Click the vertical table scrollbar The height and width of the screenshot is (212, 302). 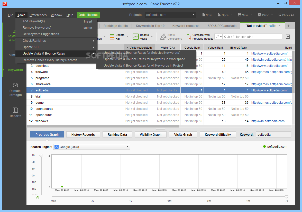pos(293,72)
